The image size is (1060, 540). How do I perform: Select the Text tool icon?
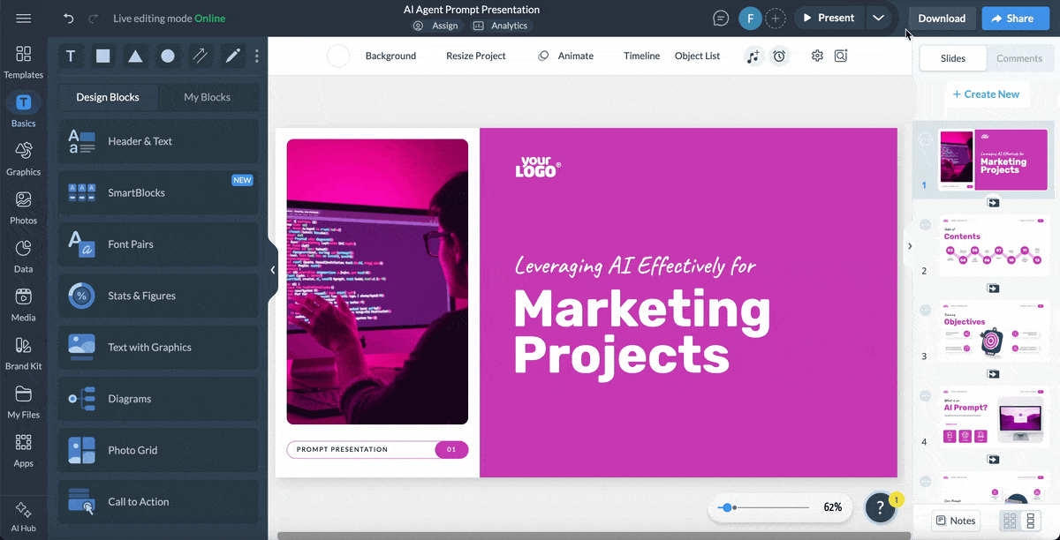point(71,56)
